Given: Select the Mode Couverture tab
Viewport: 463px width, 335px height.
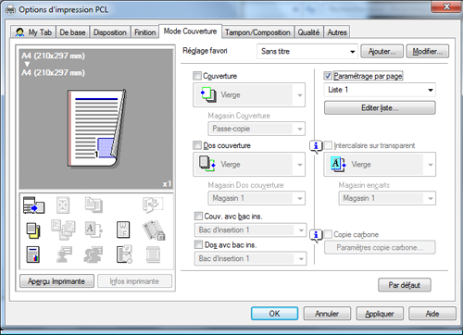Looking at the screenshot, I should point(190,31).
